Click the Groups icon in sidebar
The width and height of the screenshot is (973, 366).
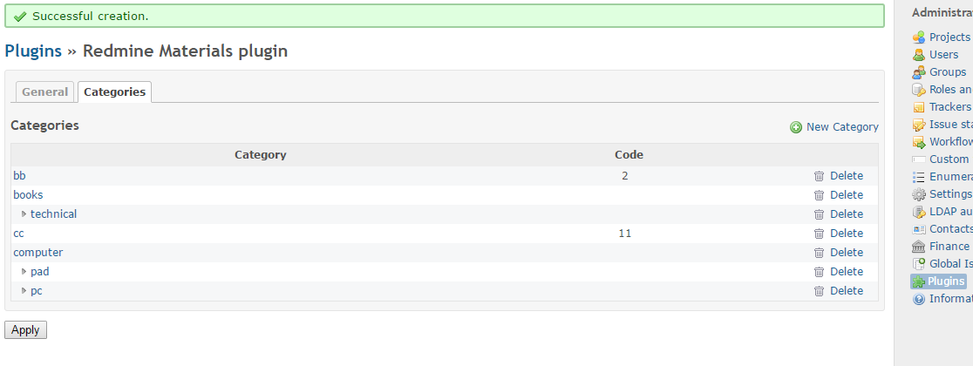[x=918, y=72]
